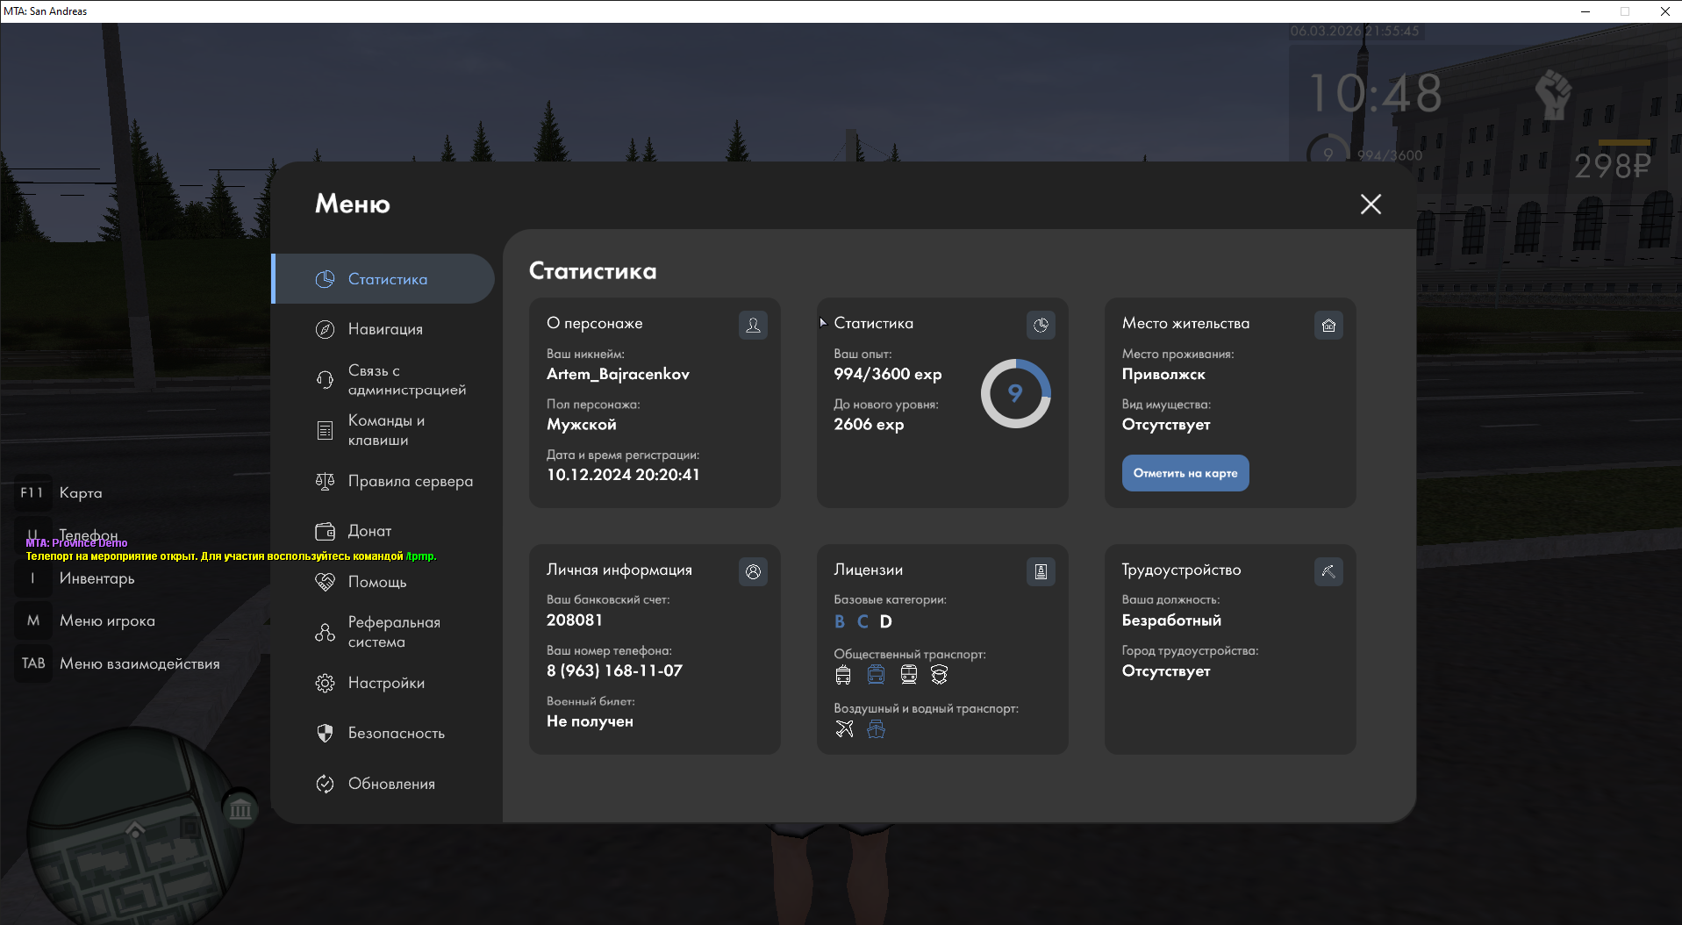Click the "06.03.2026 21:55:45" timestamp
1682x925 pixels.
pos(1355,31)
